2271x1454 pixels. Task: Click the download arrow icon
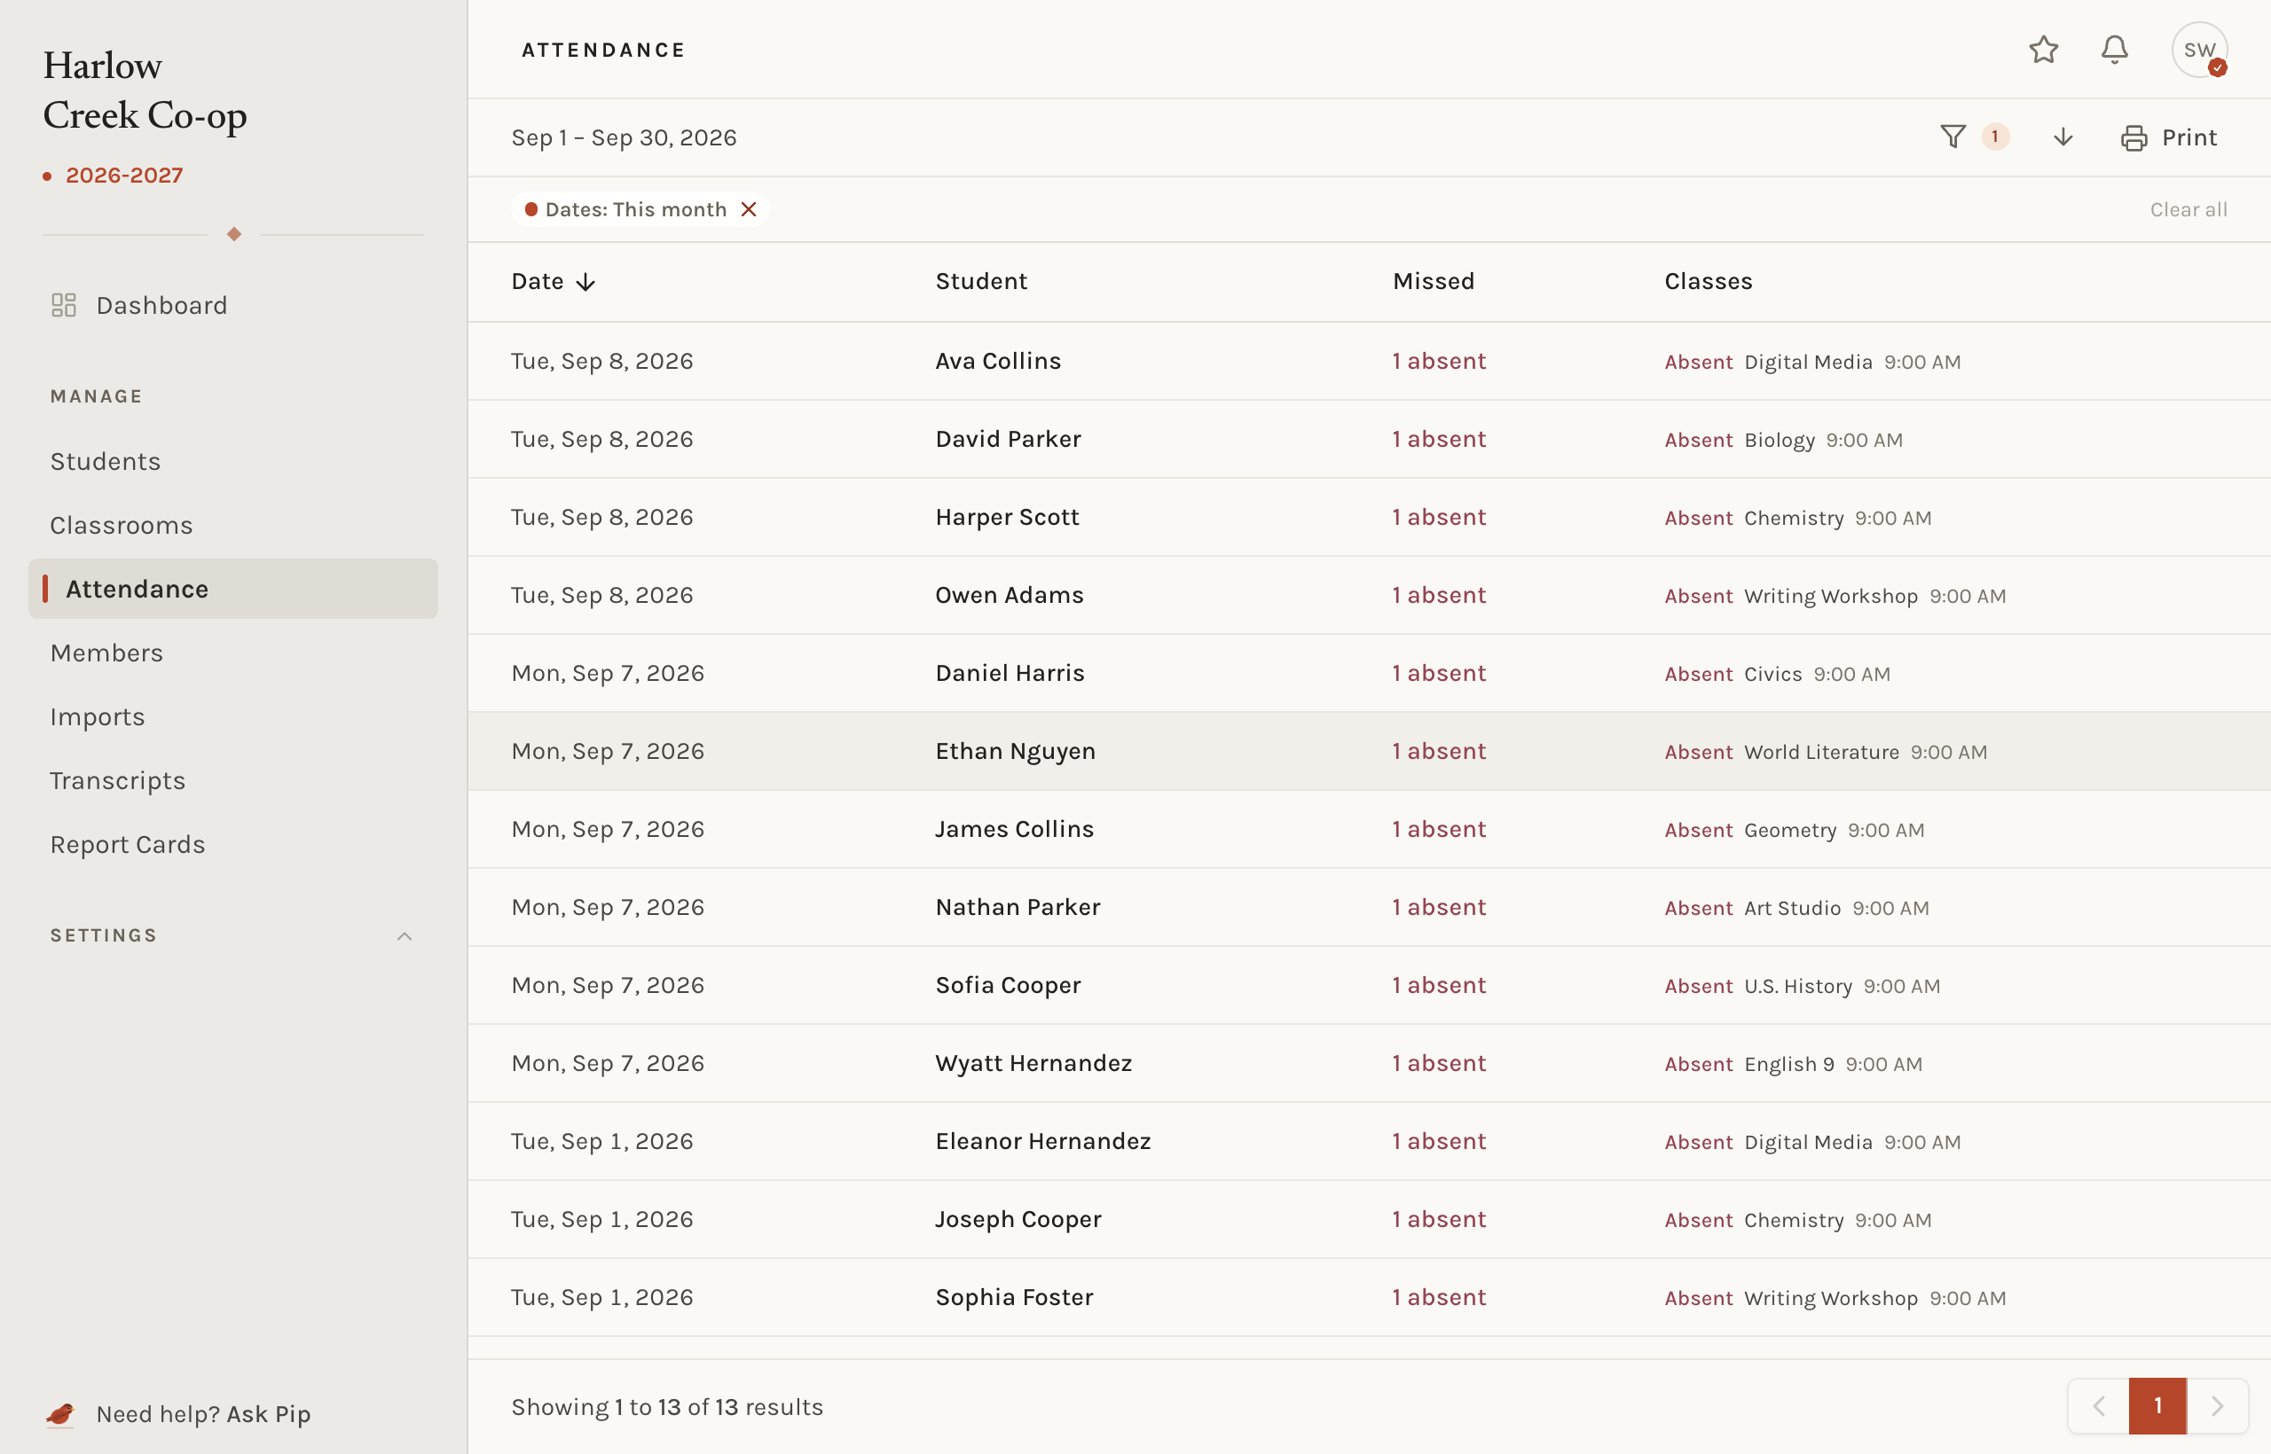tap(2063, 137)
